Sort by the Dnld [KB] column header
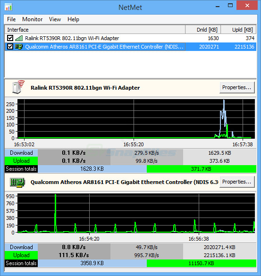261x276 pixels. coord(203,30)
